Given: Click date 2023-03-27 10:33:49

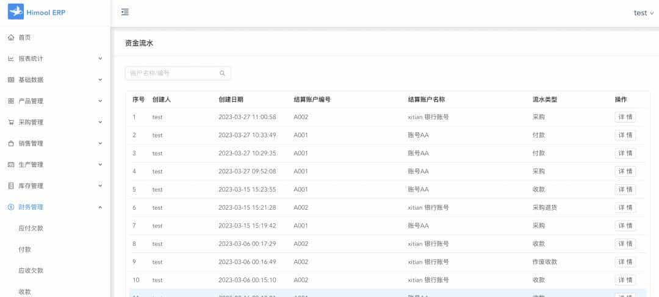Looking at the screenshot, I should click(x=247, y=135).
